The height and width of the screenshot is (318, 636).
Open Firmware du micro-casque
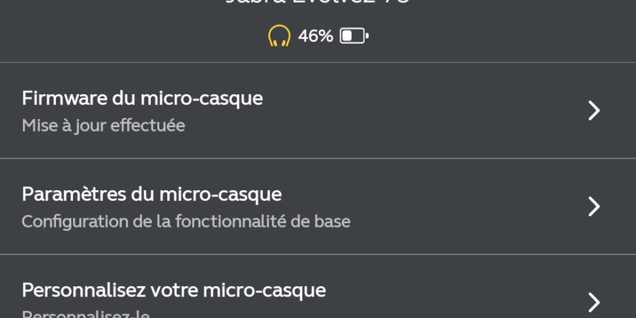click(318, 110)
